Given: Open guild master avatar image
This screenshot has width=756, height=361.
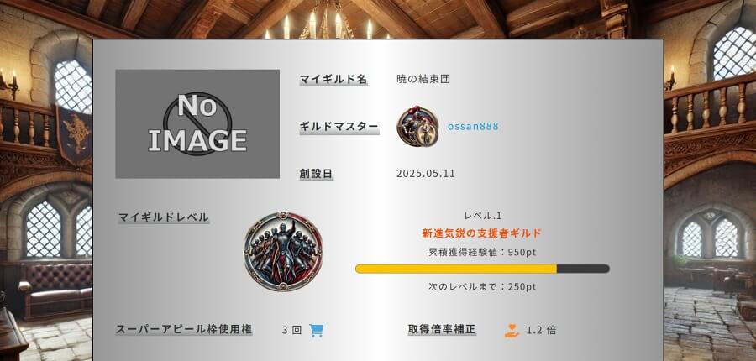Looking at the screenshot, I should [x=417, y=127].
